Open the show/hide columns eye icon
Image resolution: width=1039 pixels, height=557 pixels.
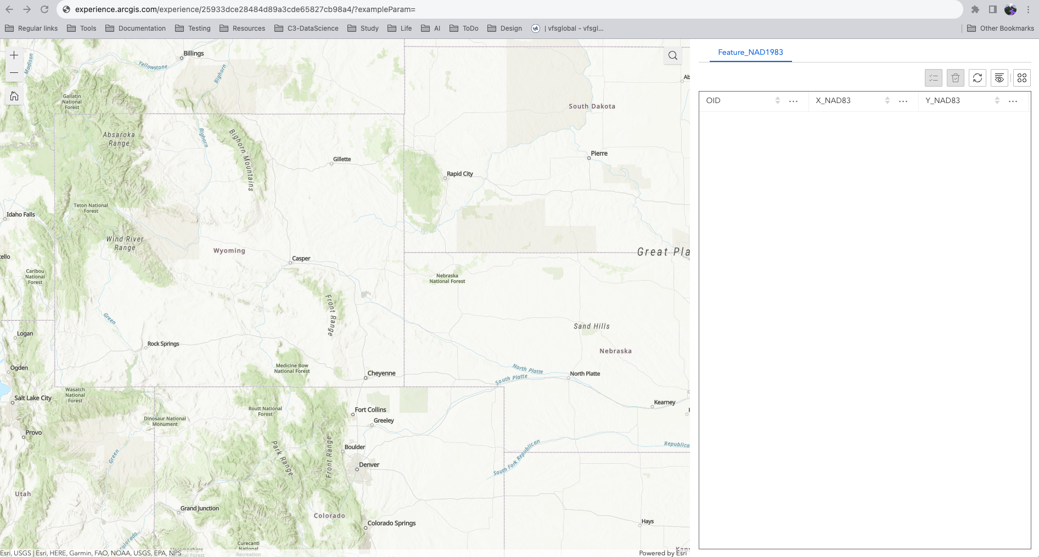pos(999,77)
